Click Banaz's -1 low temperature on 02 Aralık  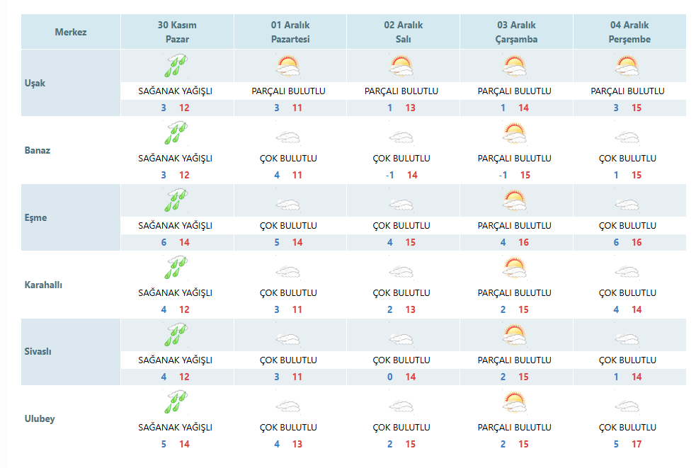389,176
